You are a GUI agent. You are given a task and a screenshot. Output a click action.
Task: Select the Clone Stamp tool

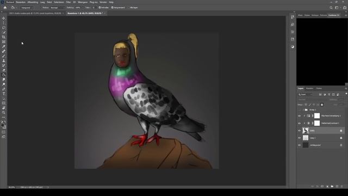point(4,60)
